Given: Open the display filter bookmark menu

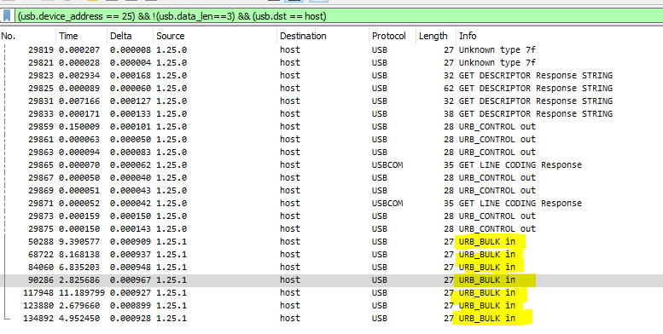Looking at the screenshot, I should pos(7,16).
